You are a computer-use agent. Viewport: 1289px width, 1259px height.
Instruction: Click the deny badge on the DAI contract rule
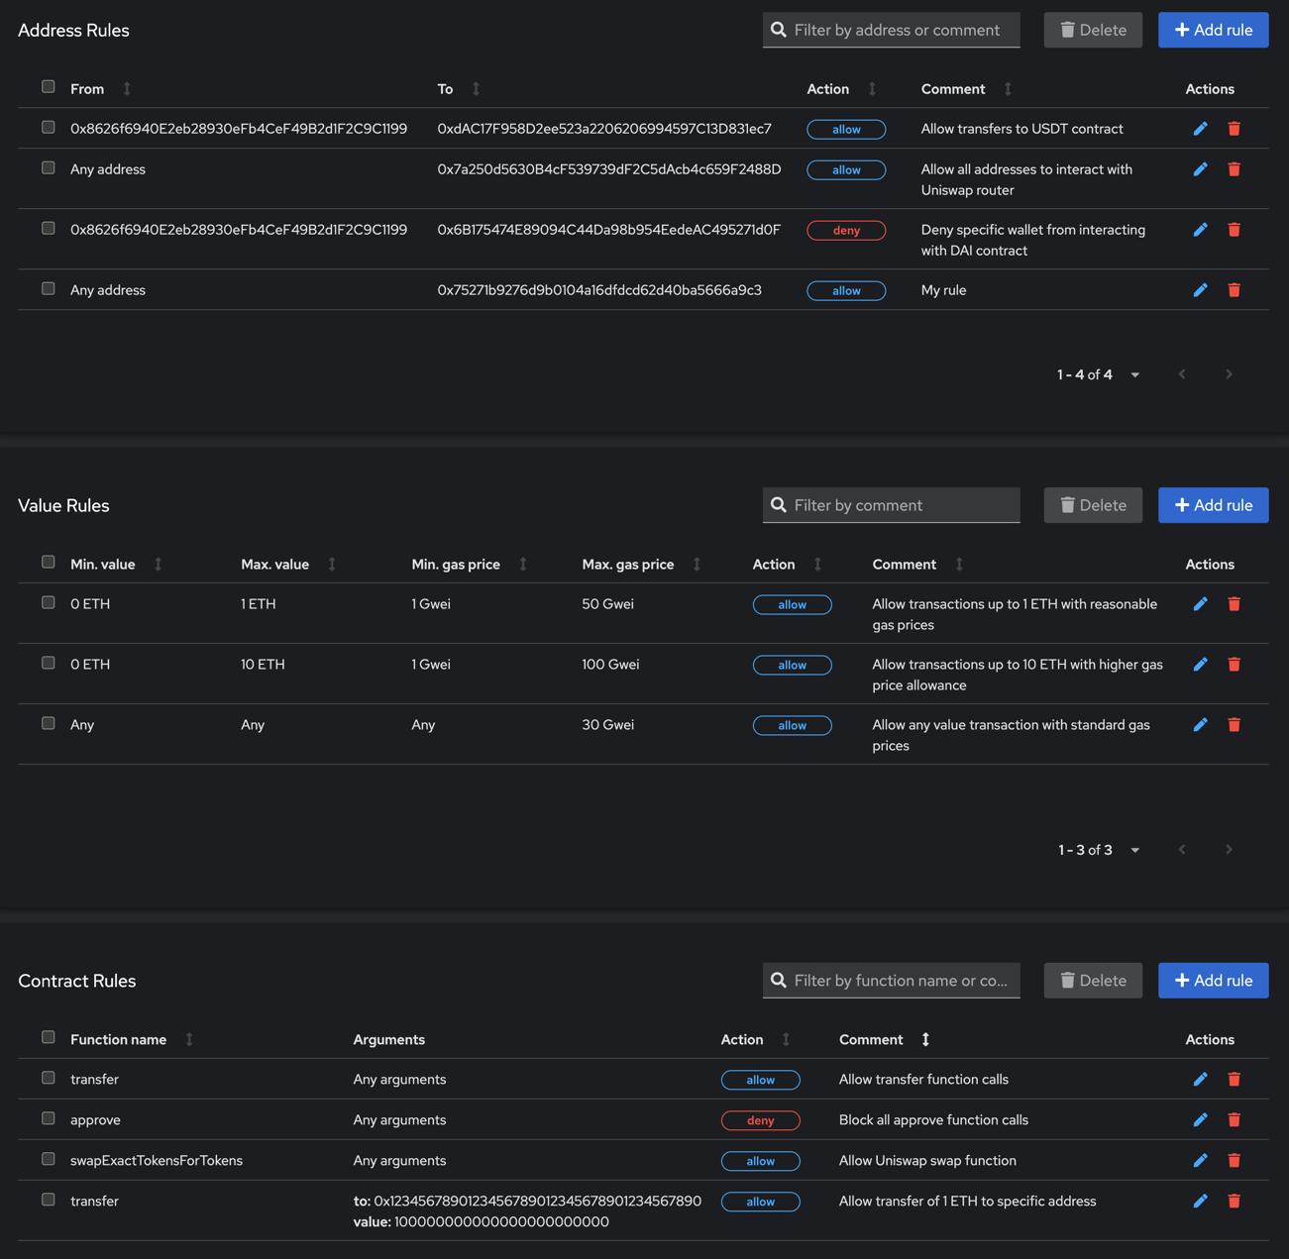click(846, 230)
